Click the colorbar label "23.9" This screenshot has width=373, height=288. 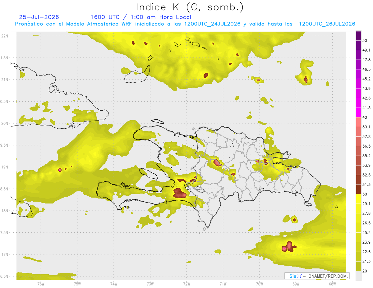(366, 242)
